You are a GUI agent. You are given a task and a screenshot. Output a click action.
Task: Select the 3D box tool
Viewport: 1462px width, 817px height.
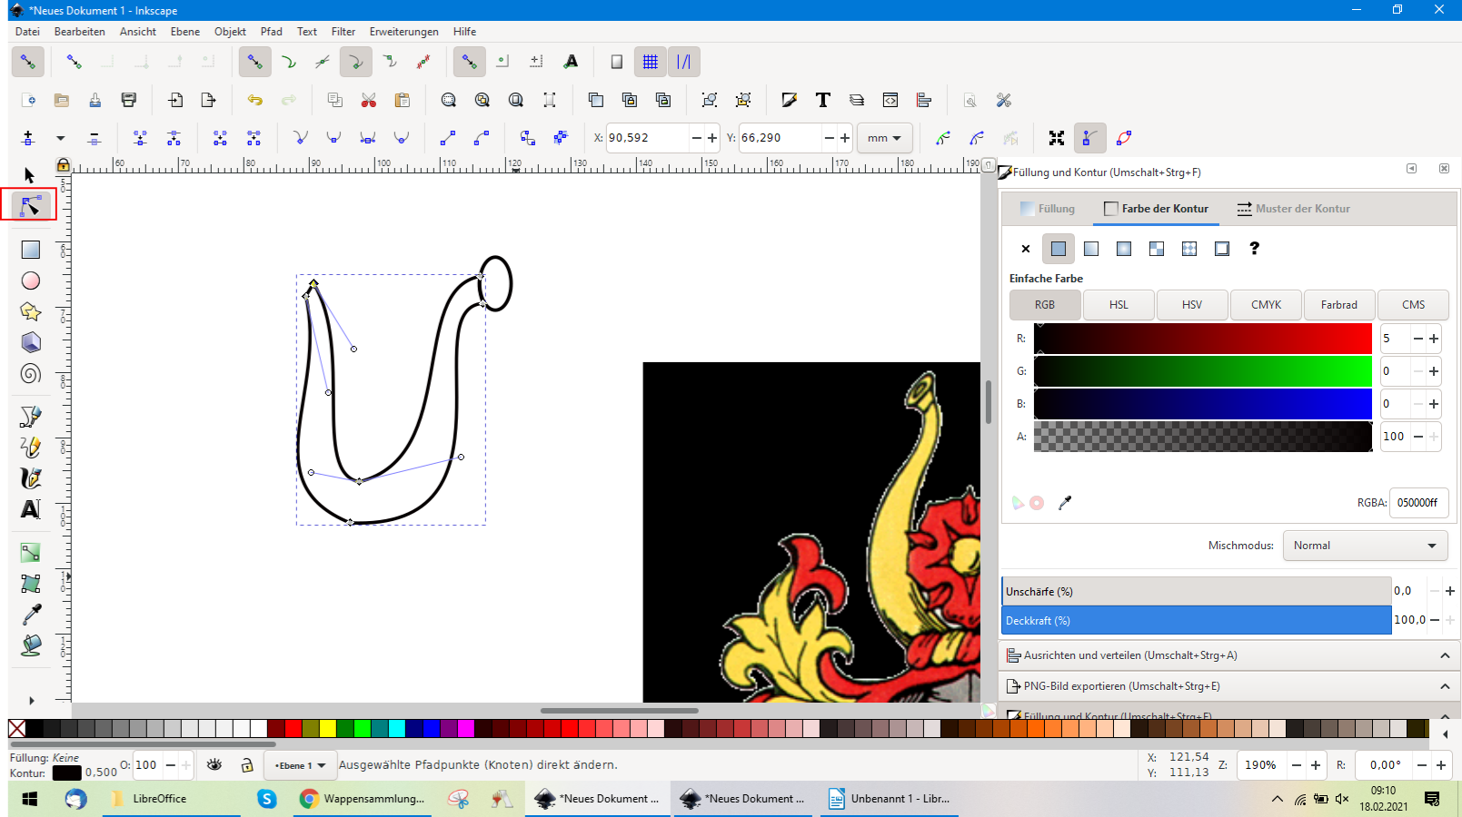coord(31,342)
